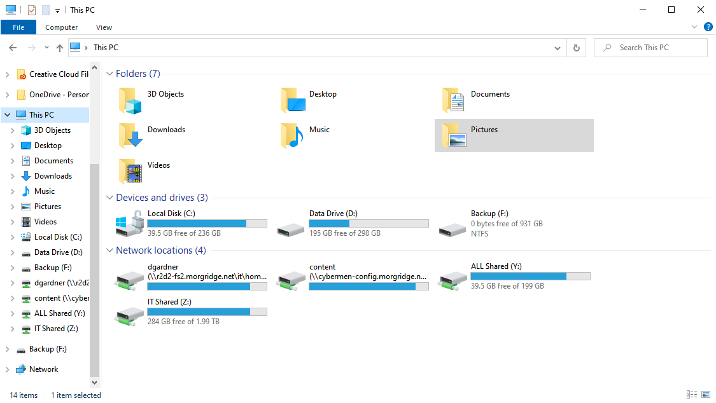Viewport: 716px width, 403px height.
Task: Open the 3D Objects folder icon
Action: coord(130,100)
